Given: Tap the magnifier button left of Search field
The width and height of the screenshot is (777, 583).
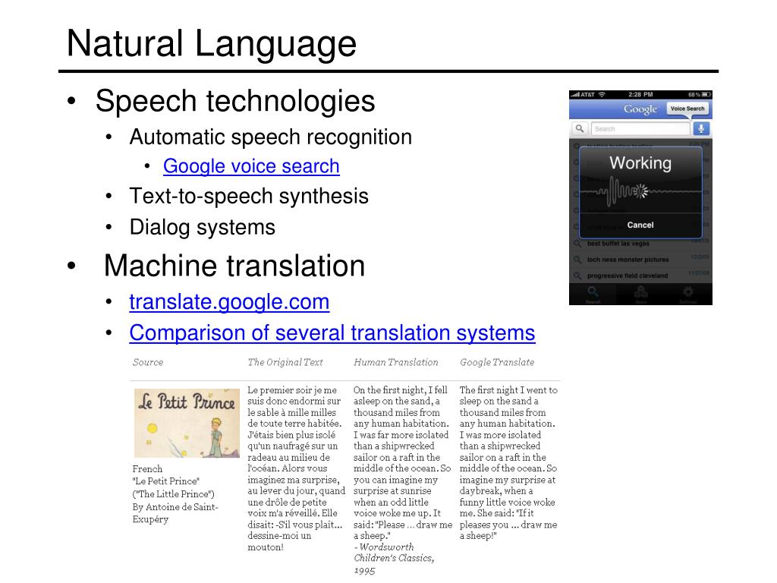Looking at the screenshot, I should pos(579,129).
